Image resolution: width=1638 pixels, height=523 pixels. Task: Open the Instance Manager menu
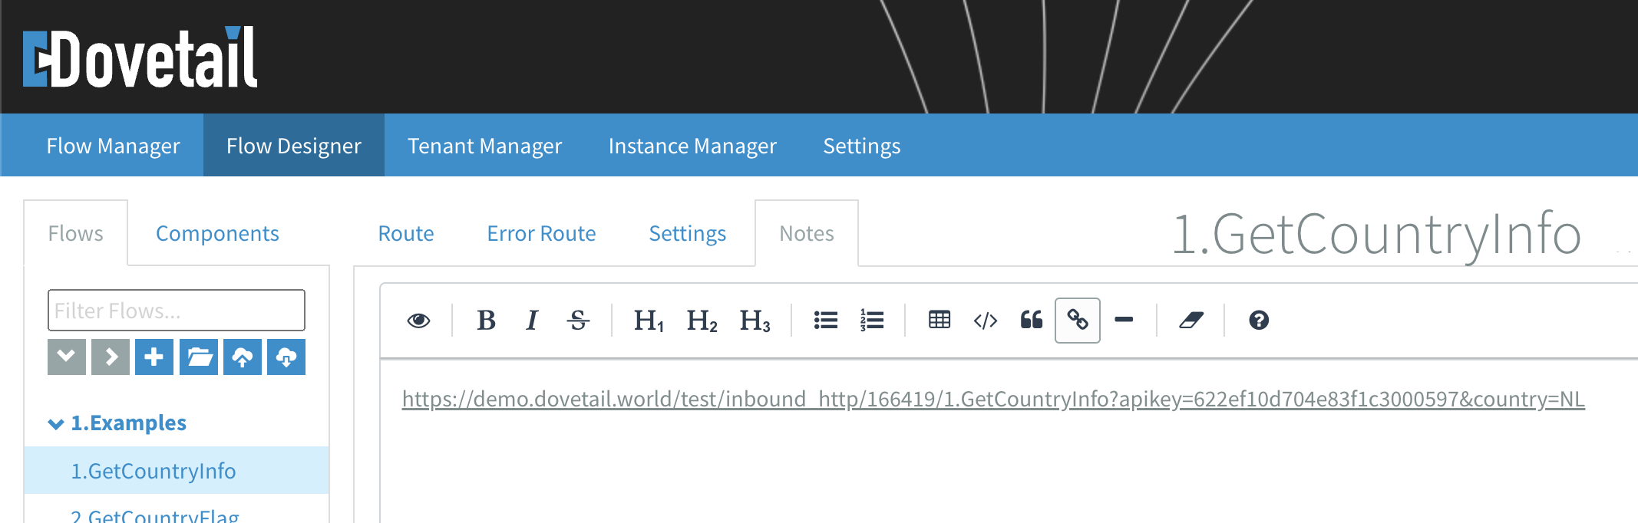(692, 146)
